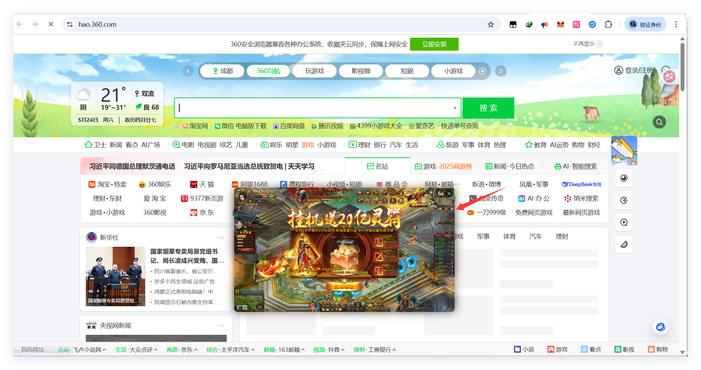This screenshot has width=701, height=370.
Task: Click the weather widget temperature 21°
Action: [113, 94]
